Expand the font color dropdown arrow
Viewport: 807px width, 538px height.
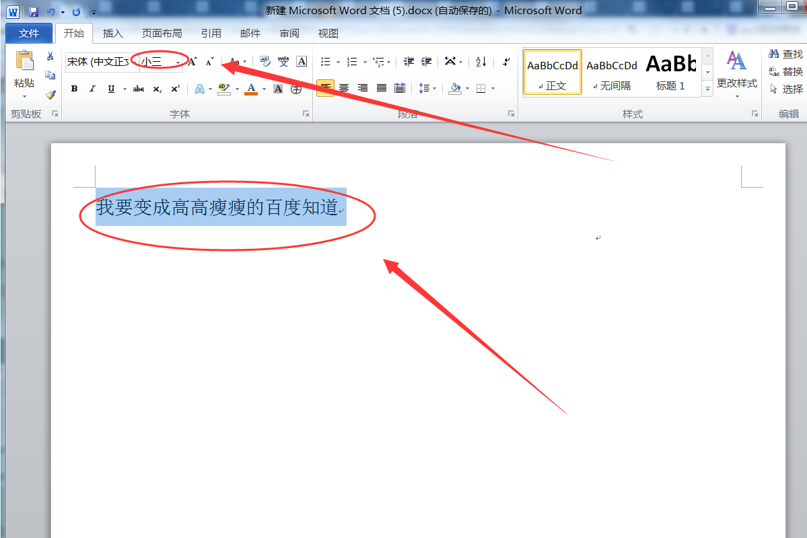264,89
